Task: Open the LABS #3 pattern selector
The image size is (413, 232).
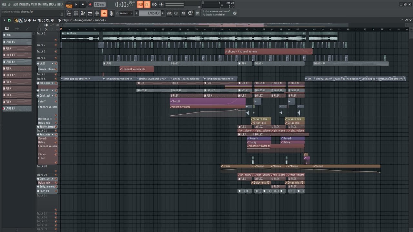Action: click(x=149, y=13)
